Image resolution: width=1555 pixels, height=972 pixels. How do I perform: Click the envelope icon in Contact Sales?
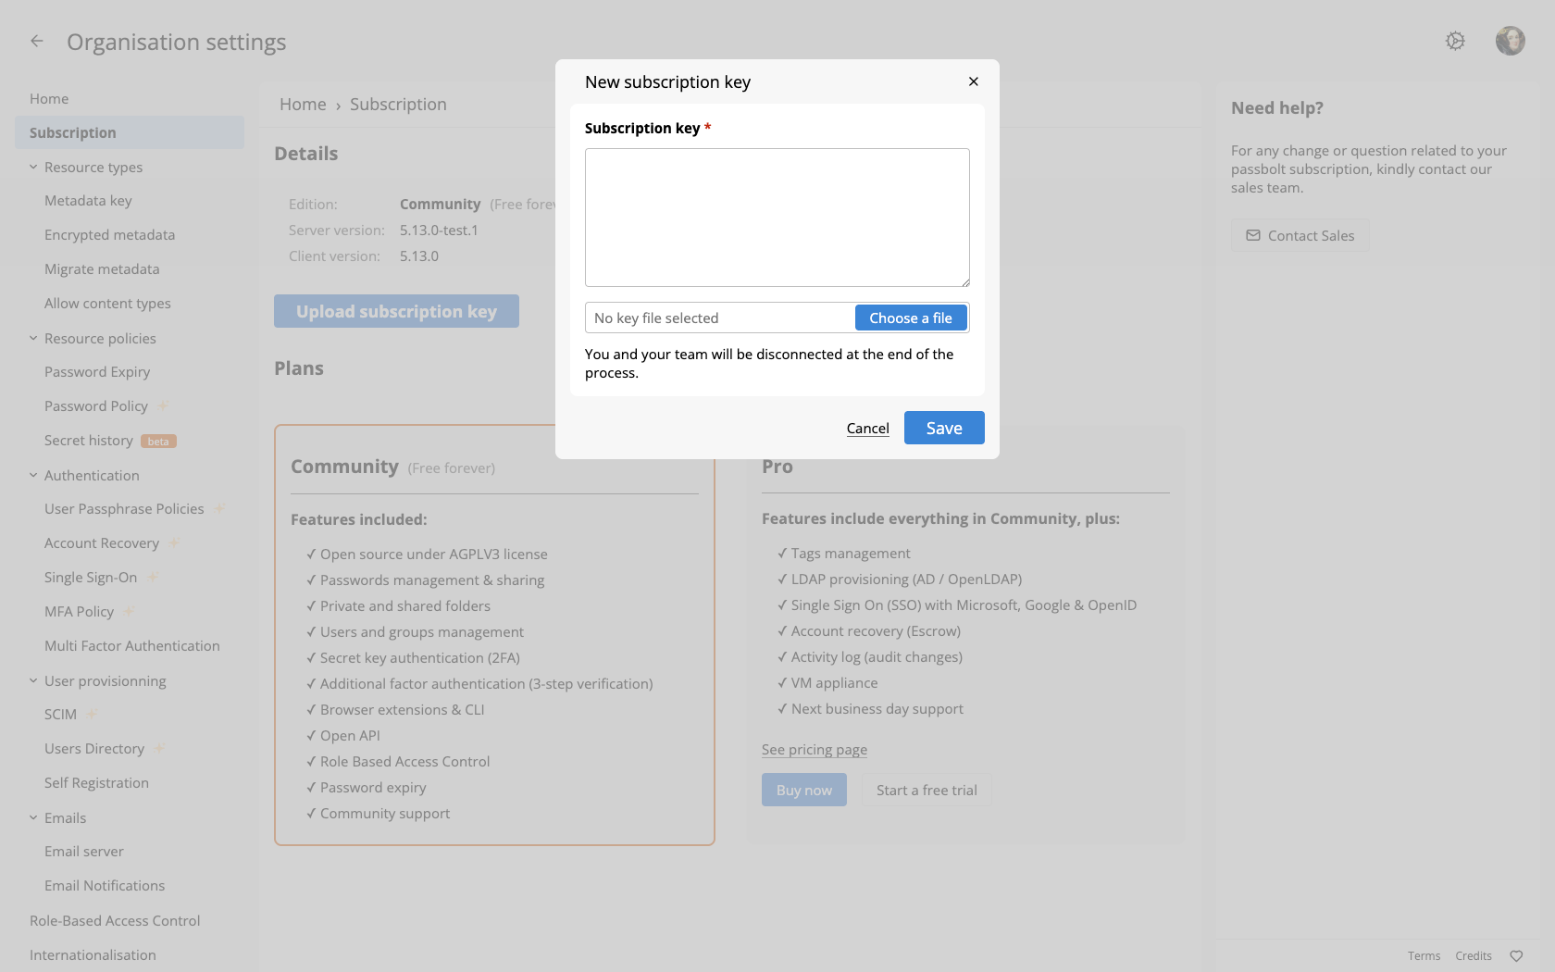coord(1253,235)
